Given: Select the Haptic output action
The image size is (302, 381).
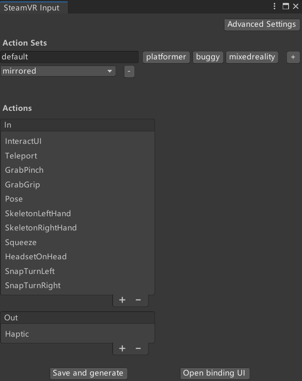Looking at the screenshot, I should (x=17, y=334).
